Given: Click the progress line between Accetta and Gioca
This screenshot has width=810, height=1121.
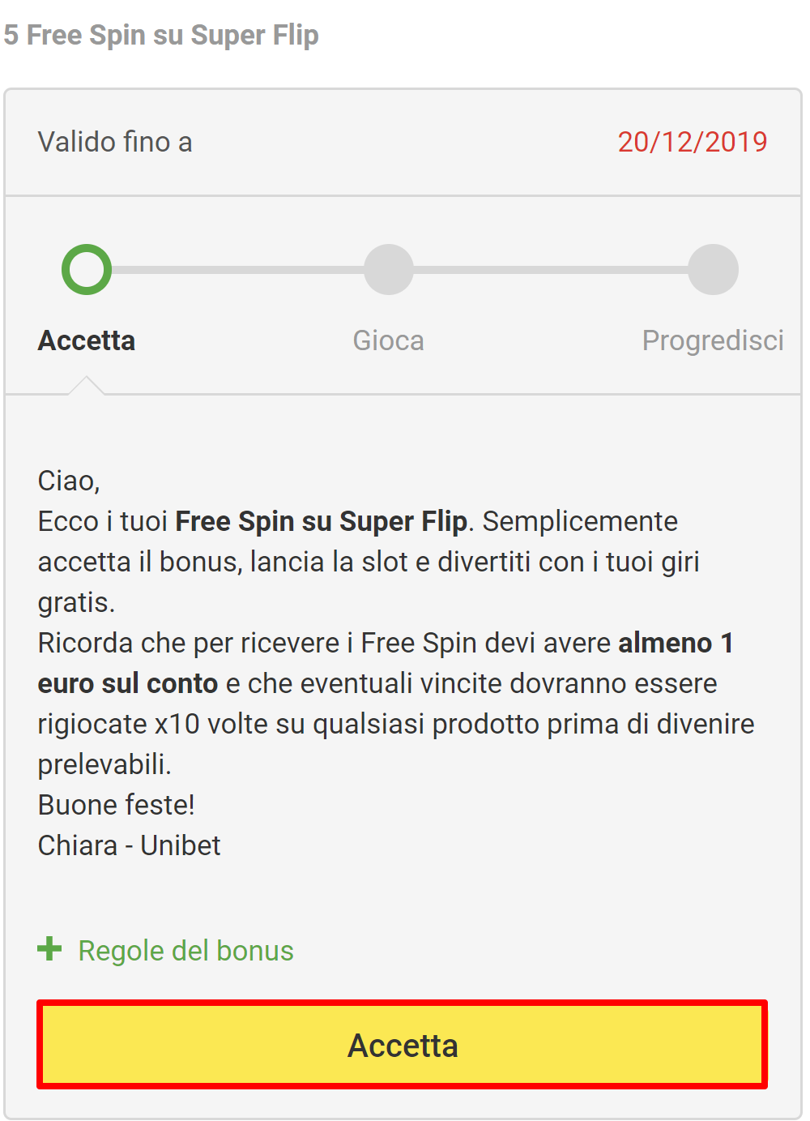Looking at the screenshot, I should [237, 269].
